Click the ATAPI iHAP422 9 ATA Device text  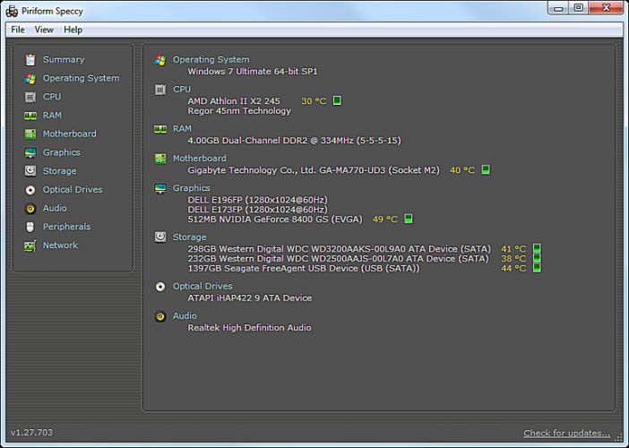249,298
